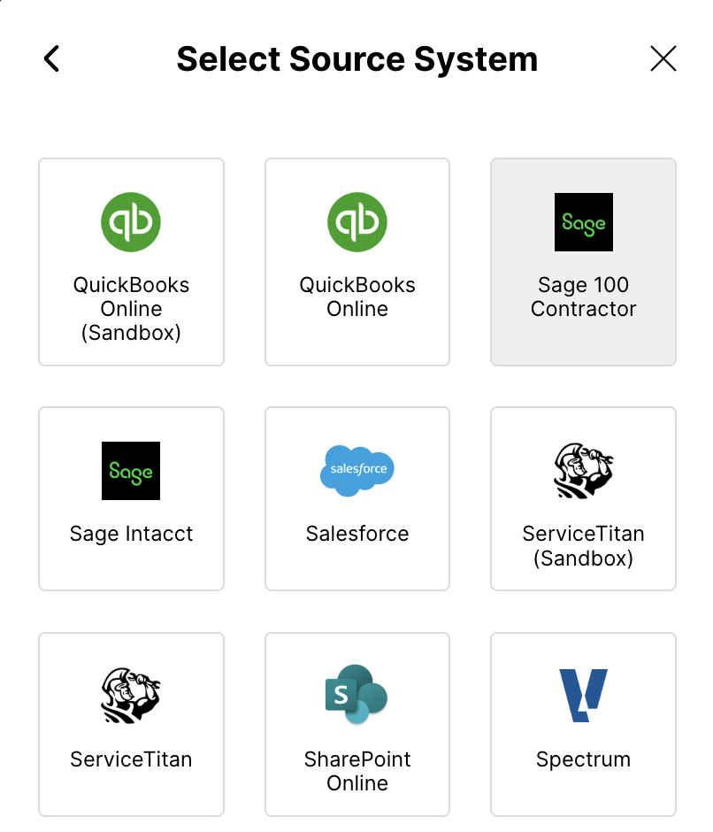This screenshot has width=713, height=832.
Task: Go back using the left chevron arrow
Action: [x=52, y=59]
